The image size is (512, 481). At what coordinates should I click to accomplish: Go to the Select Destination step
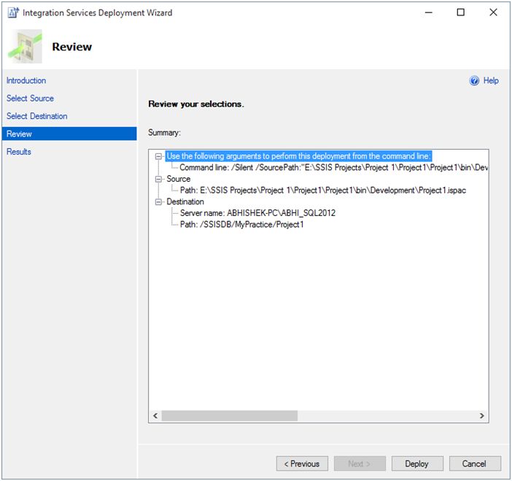tap(37, 116)
